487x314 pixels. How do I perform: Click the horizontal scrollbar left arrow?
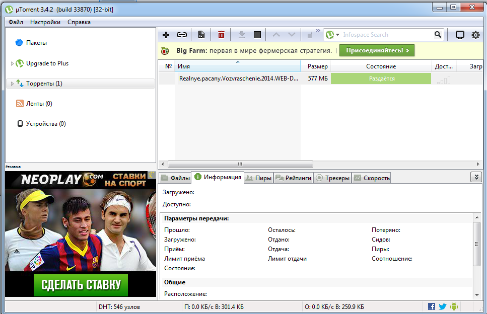(x=163, y=164)
